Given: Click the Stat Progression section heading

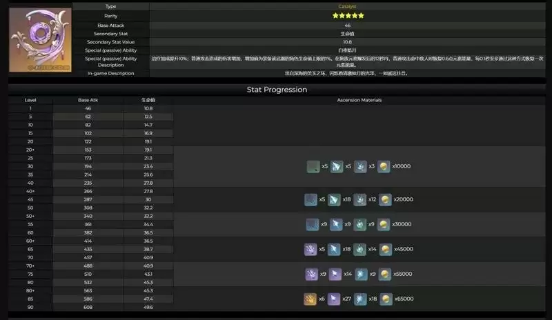Looking at the screenshot, I should pos(277,90).
